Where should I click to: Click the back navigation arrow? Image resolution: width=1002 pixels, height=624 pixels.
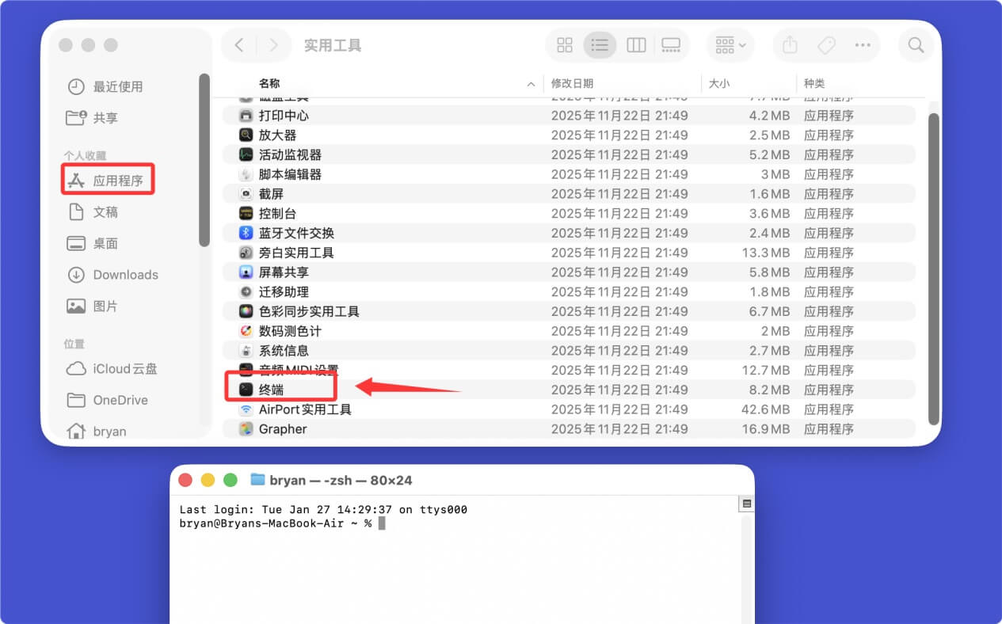click(x=239, y=45)
